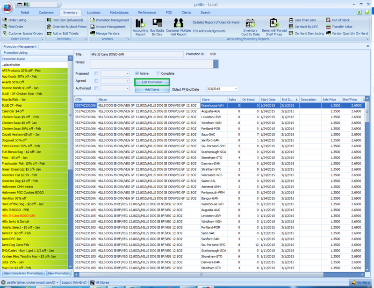Run the Accounting Report

coord(141,27)
